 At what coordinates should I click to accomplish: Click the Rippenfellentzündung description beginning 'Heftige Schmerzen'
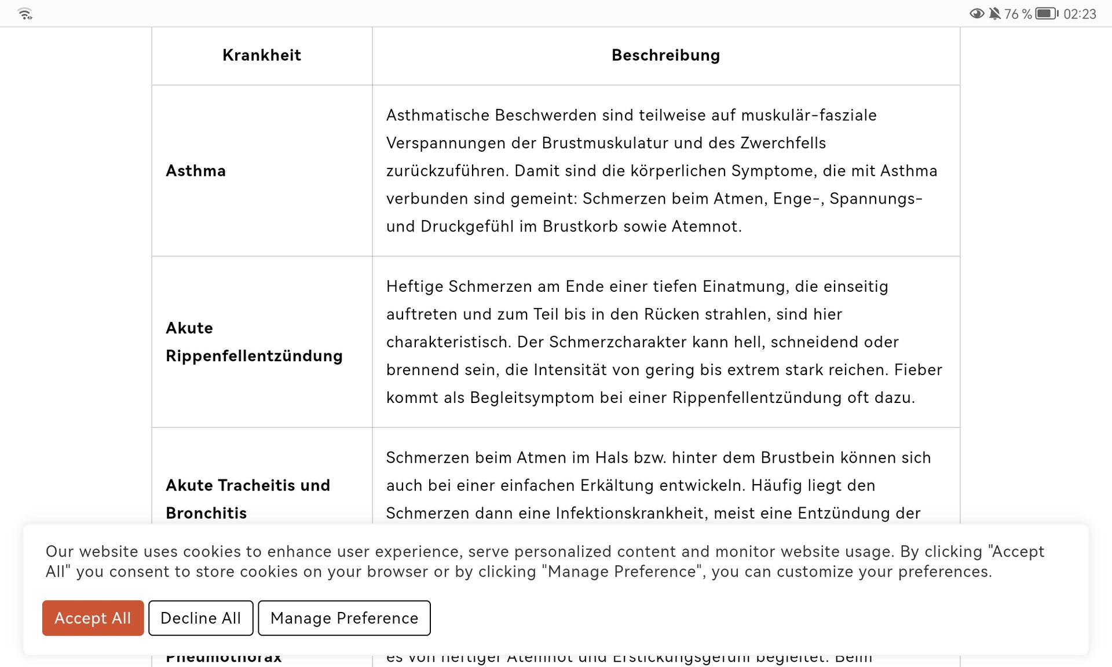pyautogui.click(x=664, y=342)
